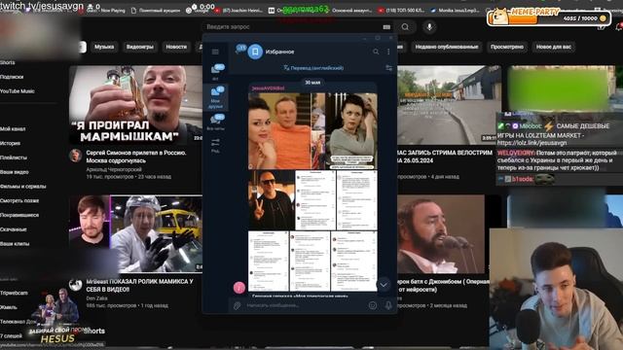Open the three-dot chat options menu
This screenshot has width=623, height=350.
388,52
